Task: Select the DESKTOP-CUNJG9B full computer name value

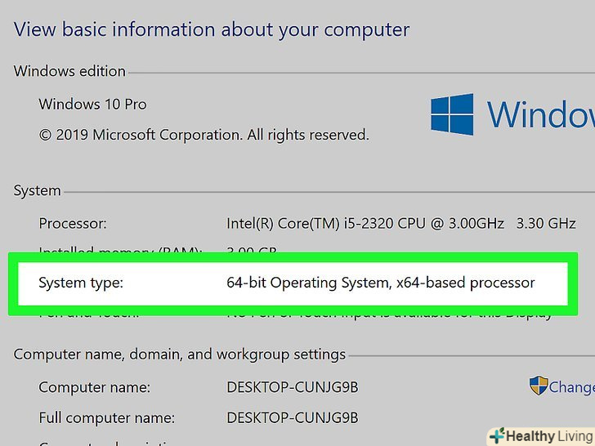Action: pos(292,418)
